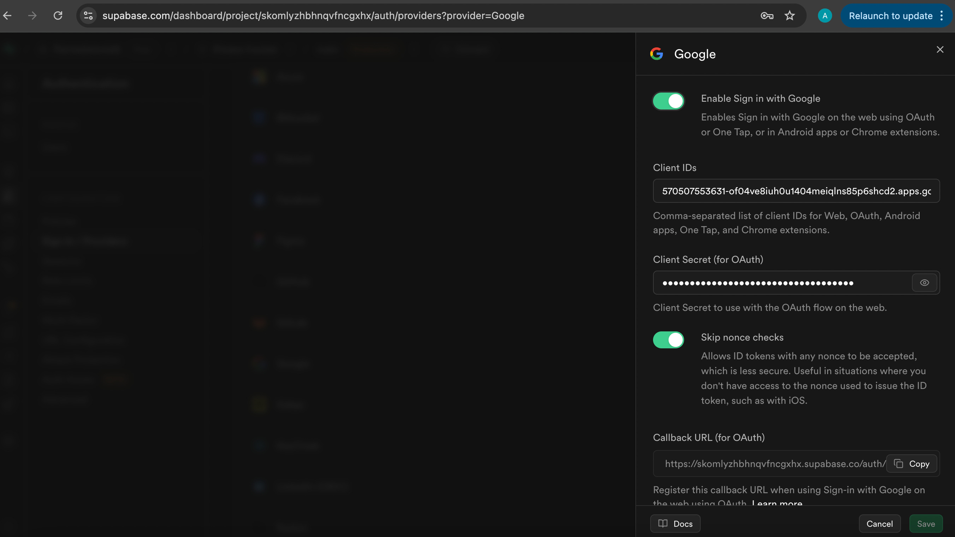955x537 pixels.
Task: Disable Sign in with Google toggle
Action: coord(668,101)
